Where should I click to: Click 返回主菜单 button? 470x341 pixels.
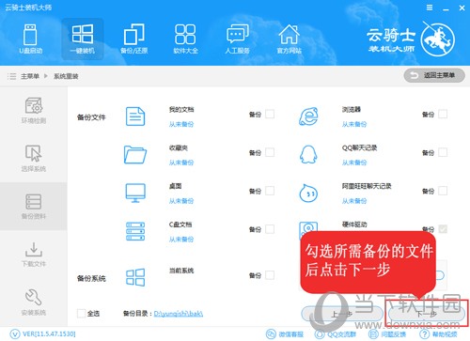(x=434, y=75)
